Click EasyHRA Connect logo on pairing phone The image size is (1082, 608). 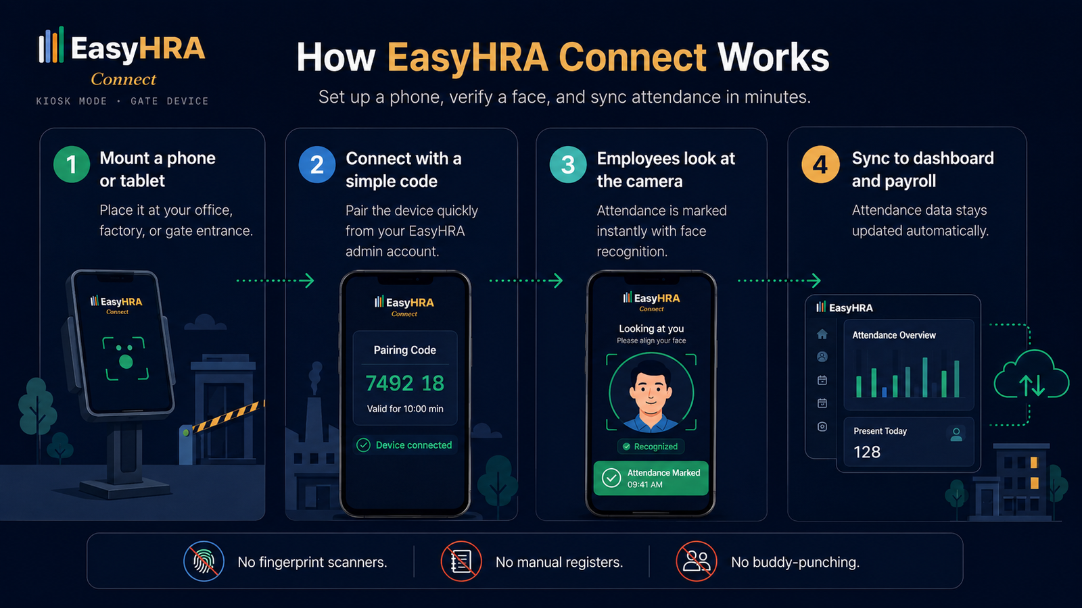[404, 306]
